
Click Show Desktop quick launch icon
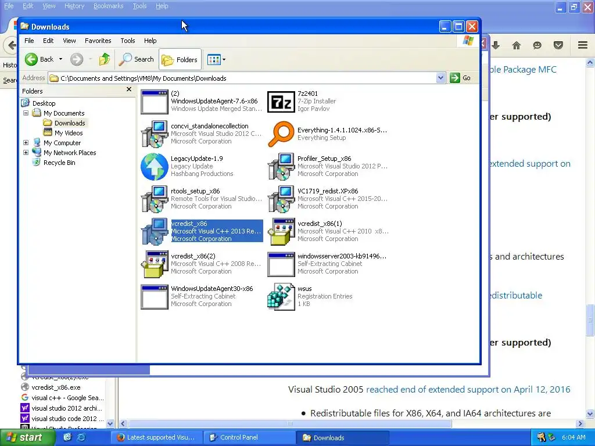click(67, 437)
